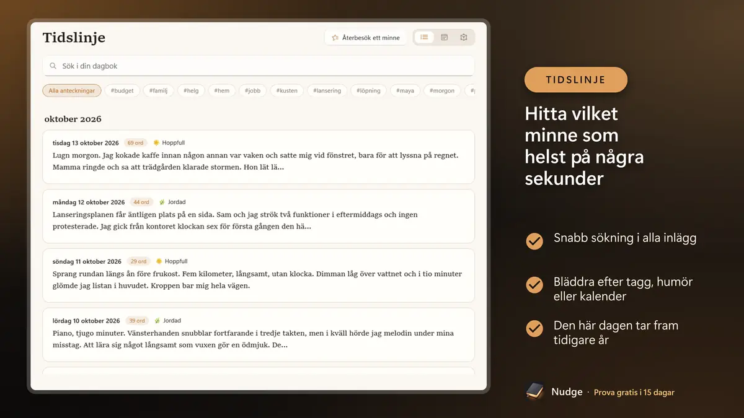
Task: Click entry text starting Lanseringsplanen får äntligen
Action: point(236,220)
